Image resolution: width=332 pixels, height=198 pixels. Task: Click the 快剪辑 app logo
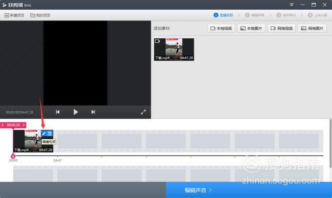17,5
